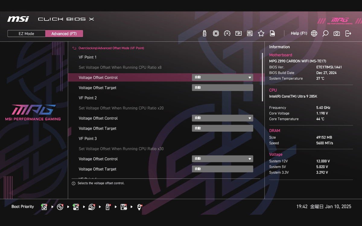Click the clock showing 19:42 Jan 10, 2025

[x=324, y=207]
